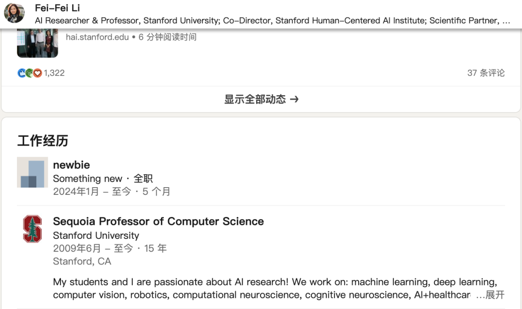Open Sequoia Professor of Computer Science entry
522x309 pixels.
(158, 221)
